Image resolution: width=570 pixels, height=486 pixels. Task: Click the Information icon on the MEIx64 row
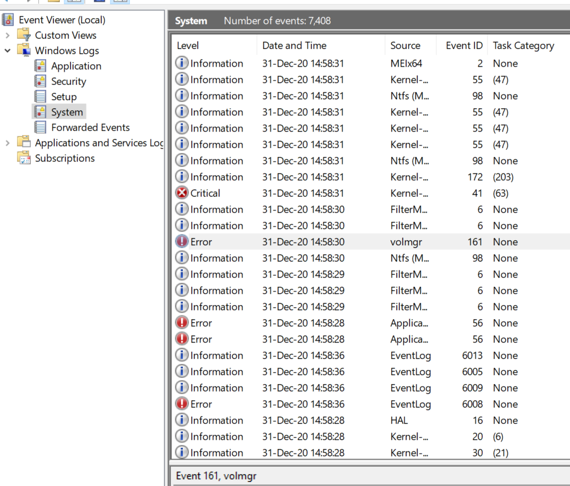(x=182, y=64)
